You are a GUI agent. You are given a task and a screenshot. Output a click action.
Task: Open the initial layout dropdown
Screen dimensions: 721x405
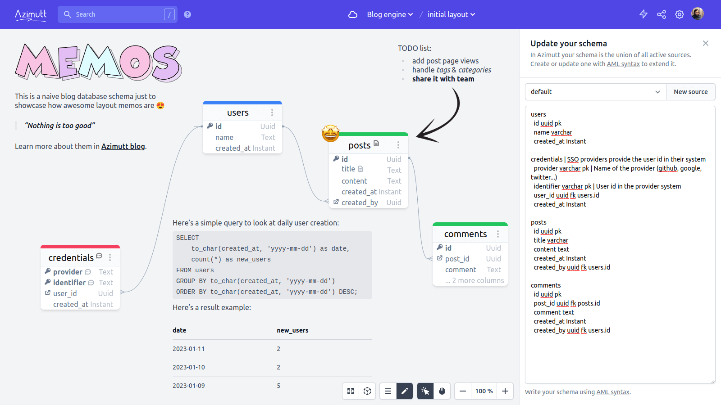pyautogui.click(x=451, y=14)
